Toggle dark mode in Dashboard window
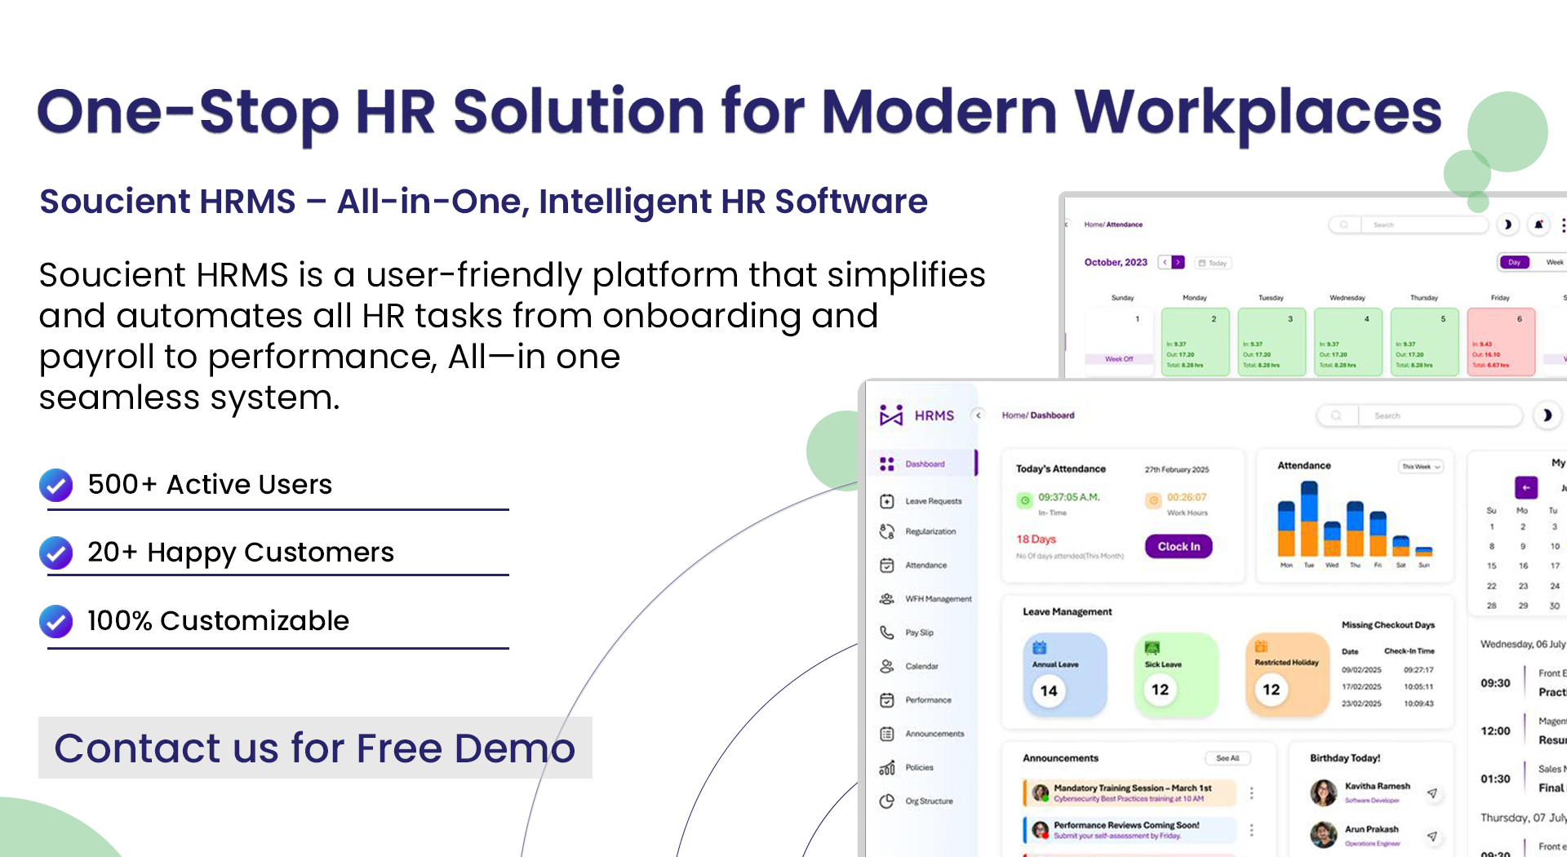Viewport: 1567px width, 857px height. point(1547,415)
